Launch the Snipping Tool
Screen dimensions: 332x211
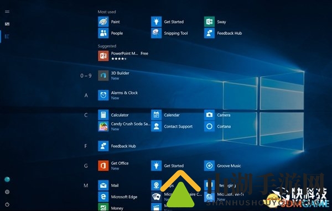pyautogui.click(x=170, y=33)
